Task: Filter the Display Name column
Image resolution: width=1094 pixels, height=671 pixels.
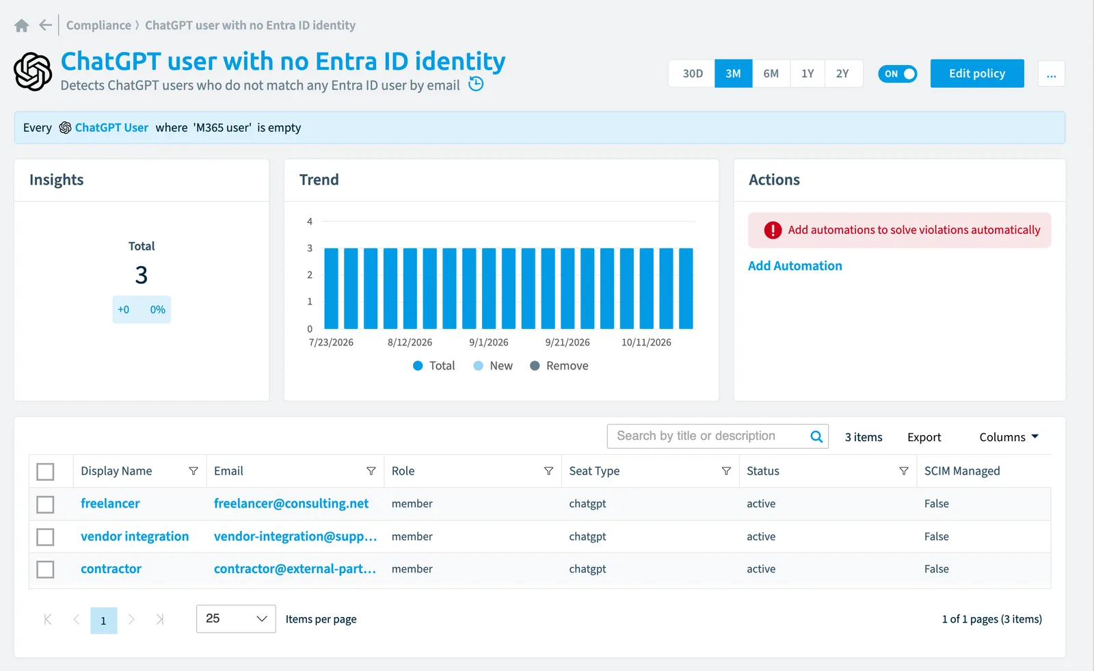Action: 194,471
